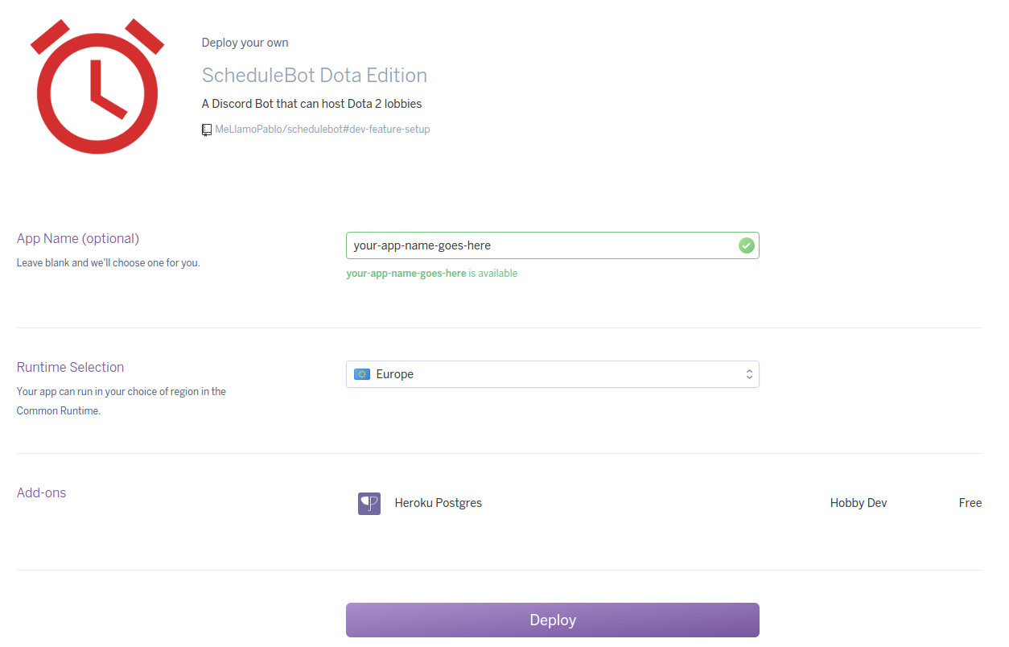Click the ScheduleBot Dota Edition title

(314, 76)
